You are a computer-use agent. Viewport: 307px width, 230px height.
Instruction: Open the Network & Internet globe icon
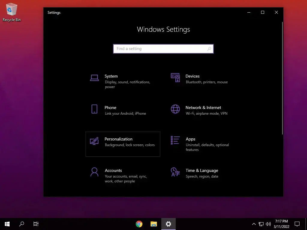click(x=175, y=109)
